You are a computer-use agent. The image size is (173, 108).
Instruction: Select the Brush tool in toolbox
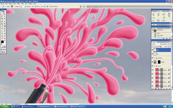pos(5,21)
